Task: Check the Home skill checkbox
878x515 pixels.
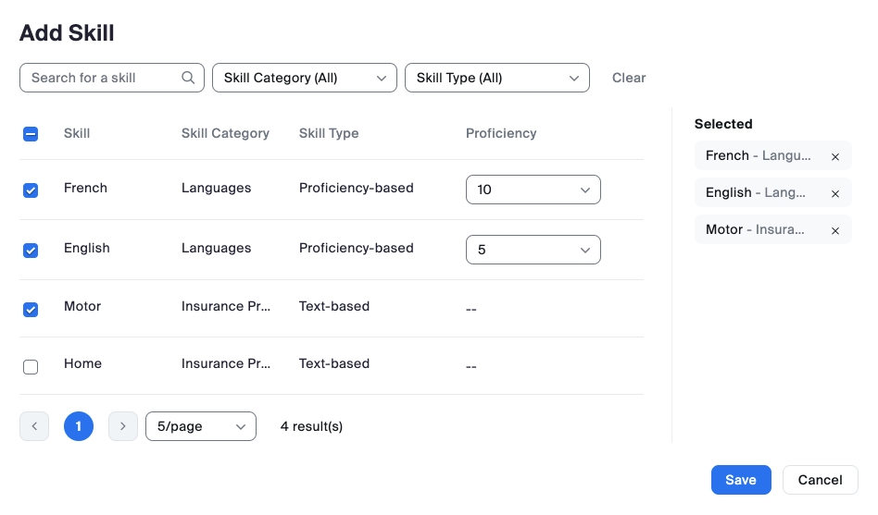Action: tap(31, 366)
